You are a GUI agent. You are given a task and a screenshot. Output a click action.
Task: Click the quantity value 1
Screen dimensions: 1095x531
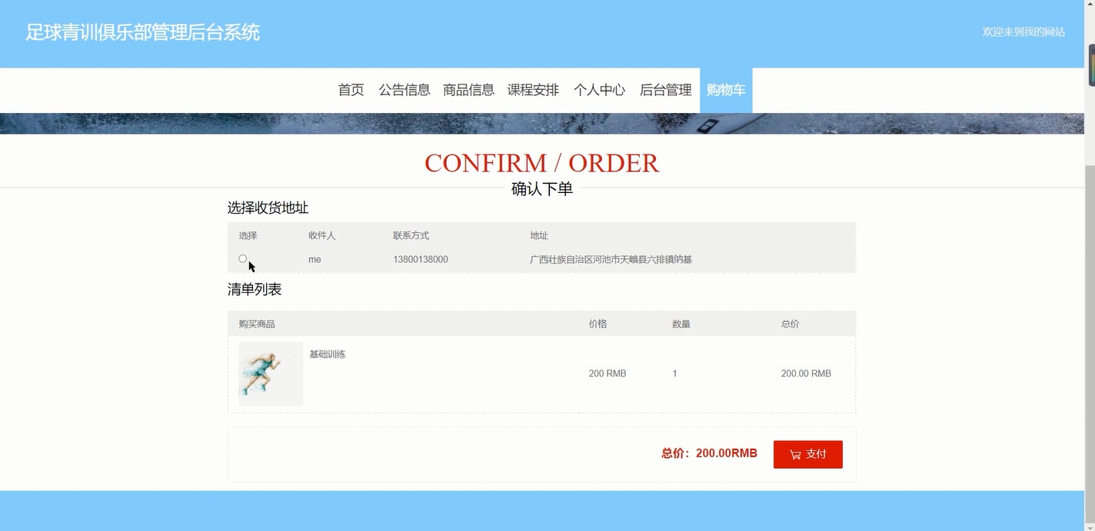click(x=674, y=373)
